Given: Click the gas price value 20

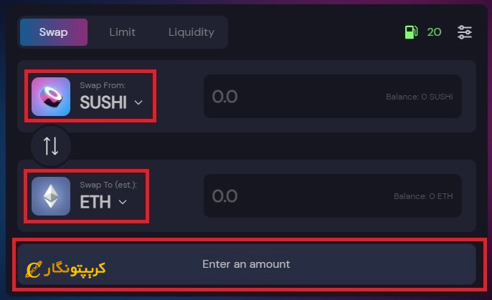Looking at the screenshot, I should [x=435, y=32].
